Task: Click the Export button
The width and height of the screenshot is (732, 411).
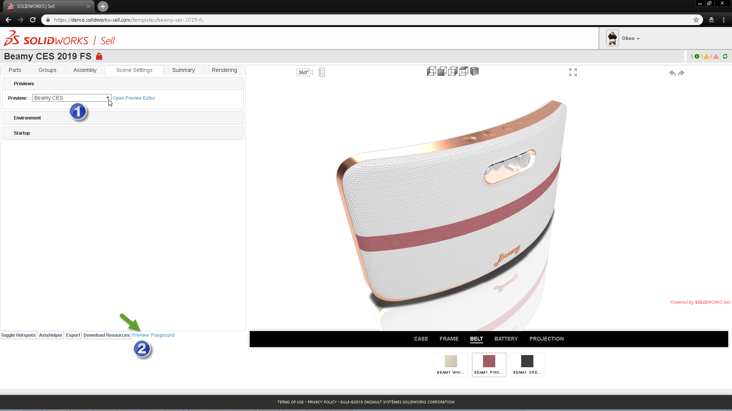Action: click(x=73, y=335)
